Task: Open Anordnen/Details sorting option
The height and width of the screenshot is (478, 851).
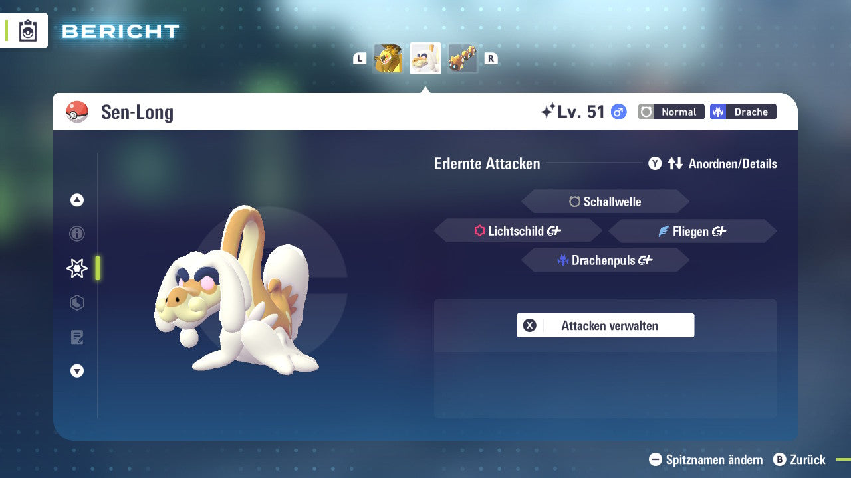Action: tap(713, 164)
